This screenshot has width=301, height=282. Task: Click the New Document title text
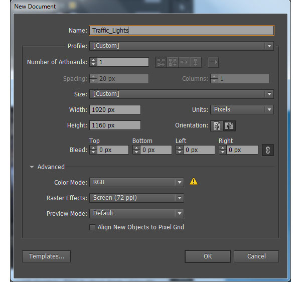(35, 7)
